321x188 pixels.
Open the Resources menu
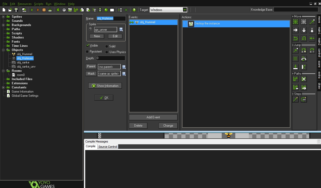point(24,4)
